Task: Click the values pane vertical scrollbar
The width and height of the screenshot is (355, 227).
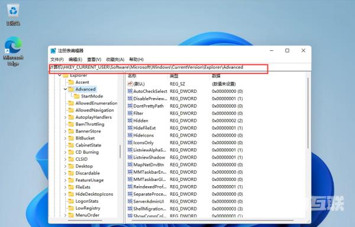Action: pos(308,113)
